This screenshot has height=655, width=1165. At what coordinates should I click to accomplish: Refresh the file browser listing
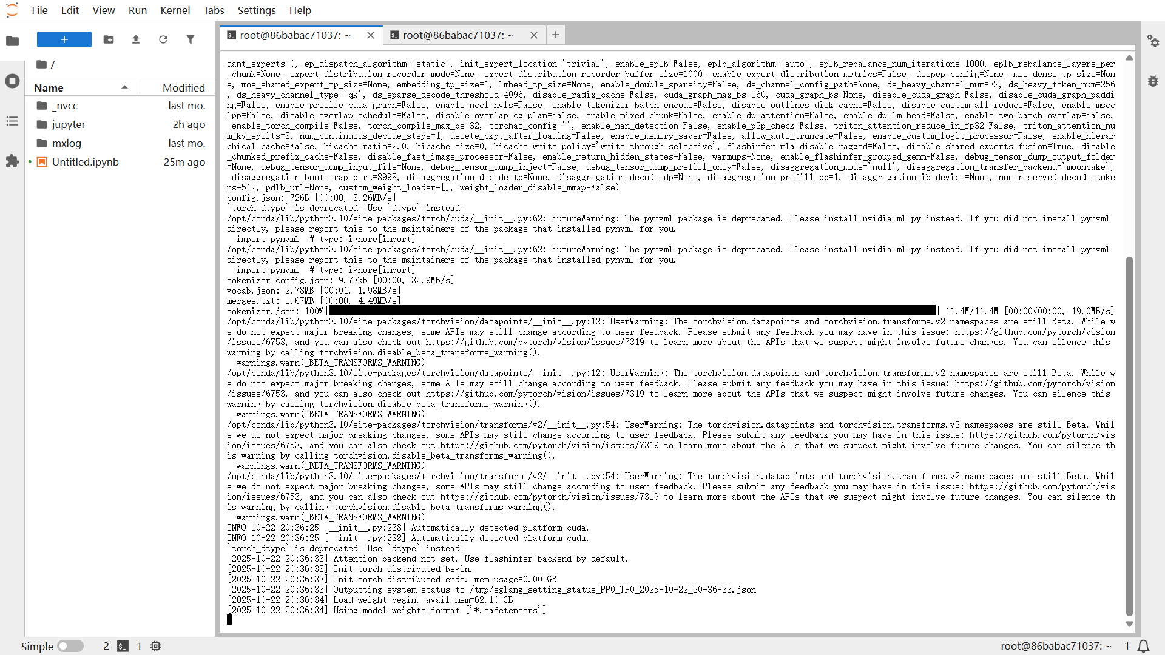163,39
